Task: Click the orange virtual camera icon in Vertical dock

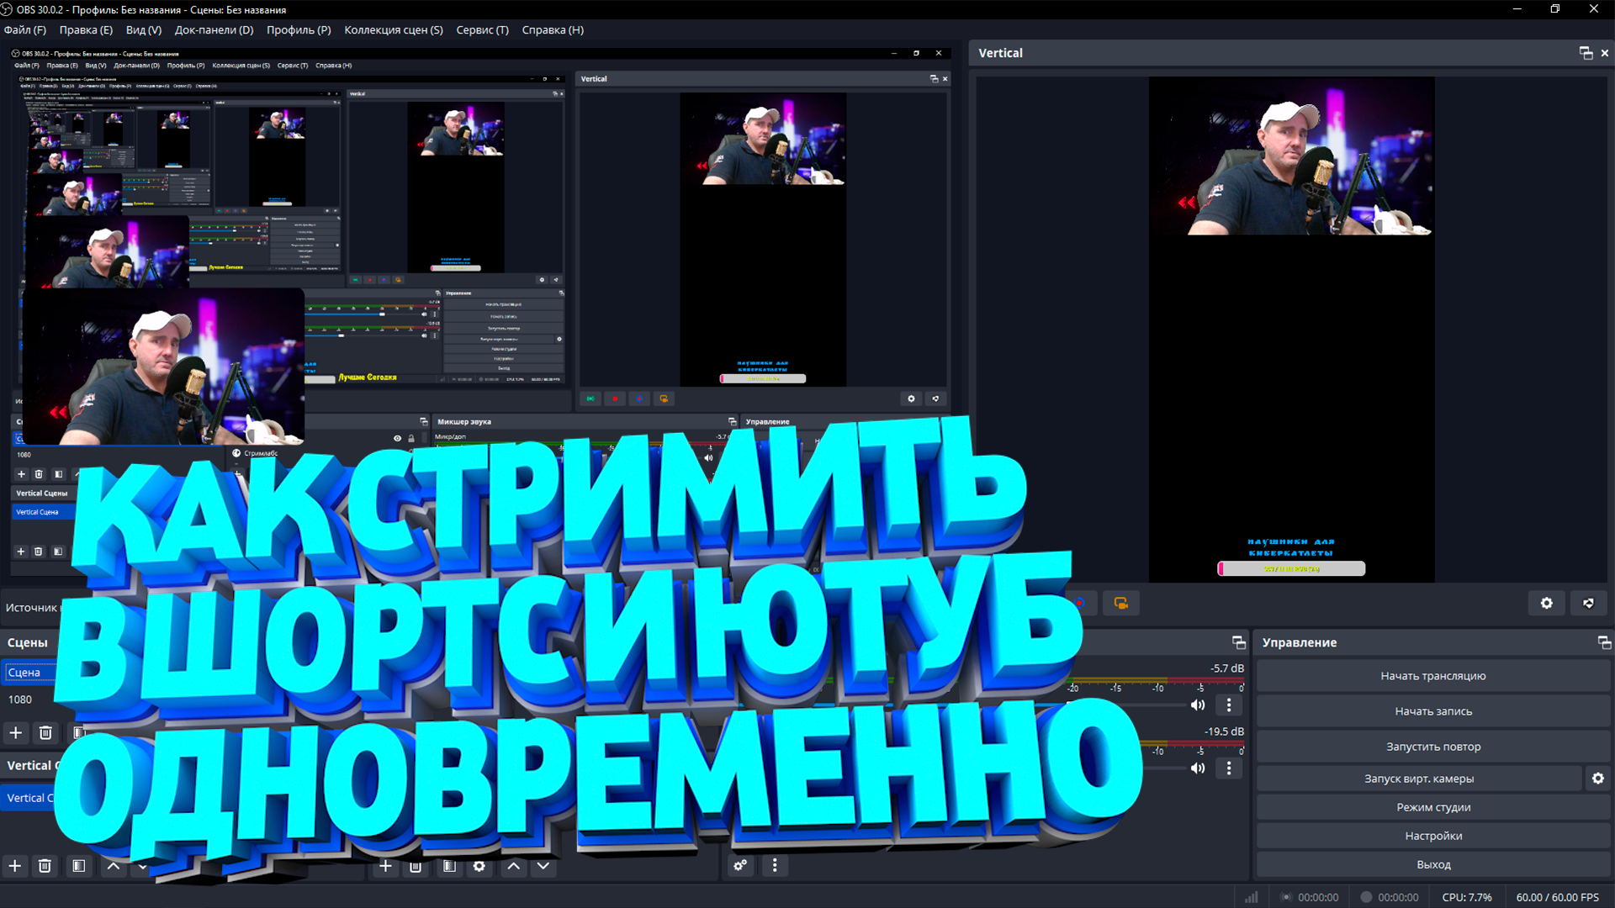Action: click(x=1120, y=603)
